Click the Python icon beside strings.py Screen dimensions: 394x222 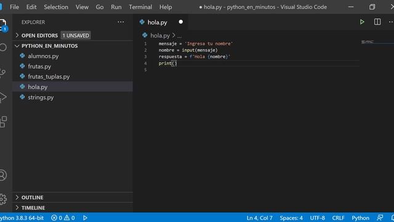[x=22, y=97]
